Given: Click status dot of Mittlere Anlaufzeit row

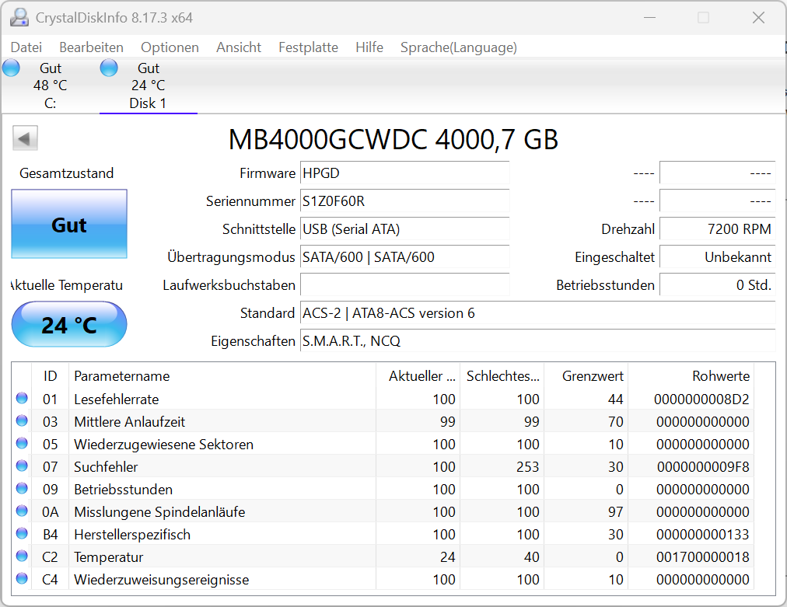Looking at the screenshot, I should (x=22, y=421).
